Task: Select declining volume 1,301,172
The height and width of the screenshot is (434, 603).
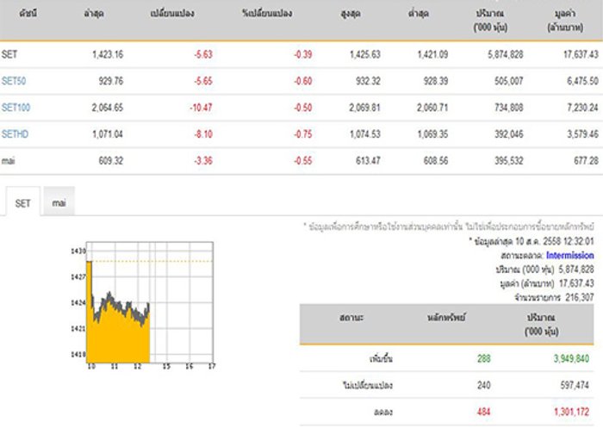Action: pos(571,412)
